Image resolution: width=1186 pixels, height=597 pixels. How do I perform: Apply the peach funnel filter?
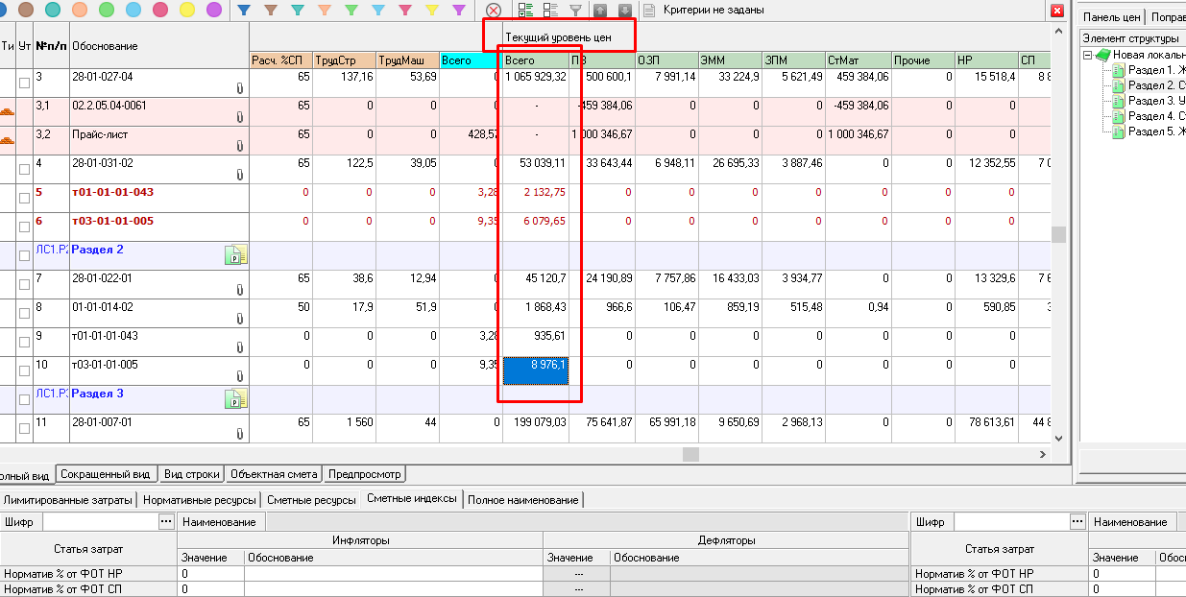pos(325,11)
